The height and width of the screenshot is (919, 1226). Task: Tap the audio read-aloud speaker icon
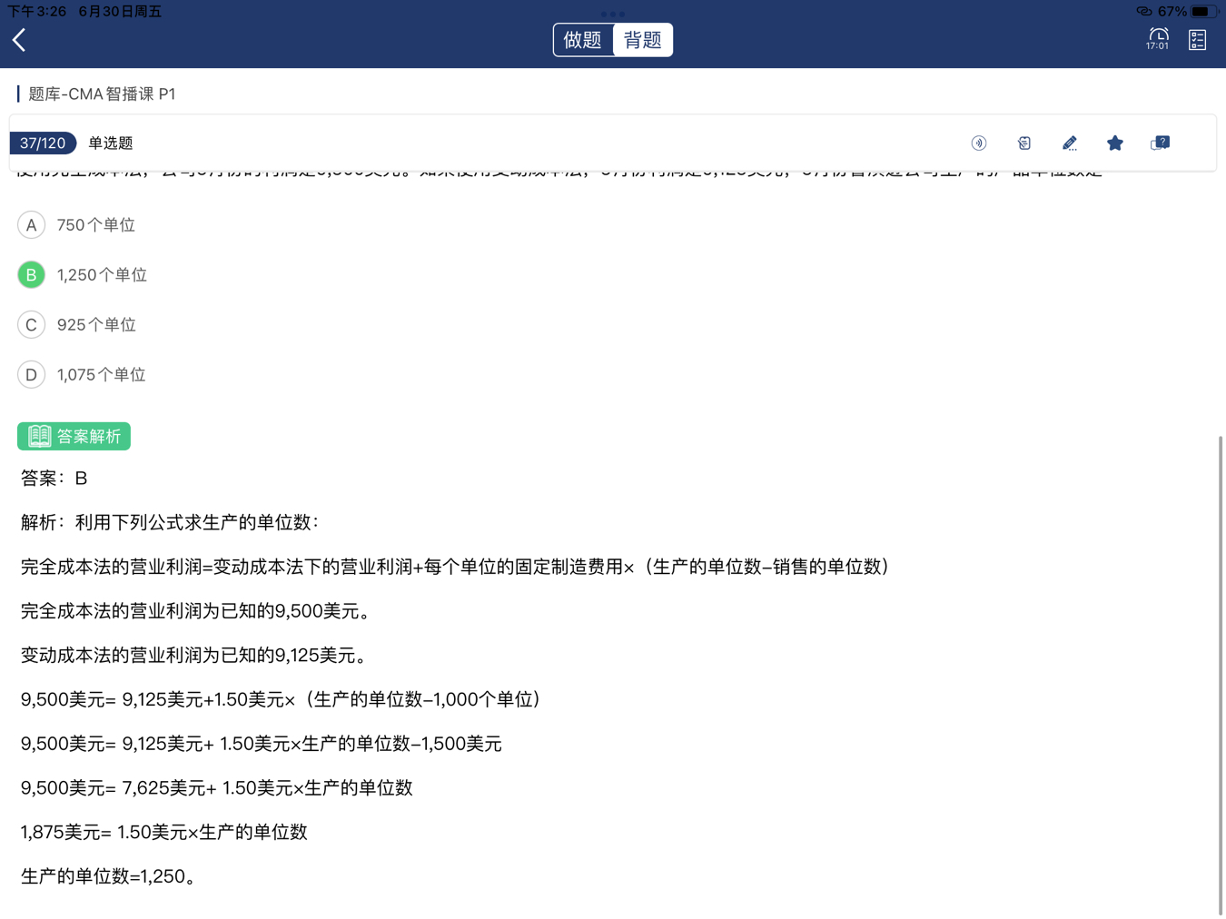978,143
